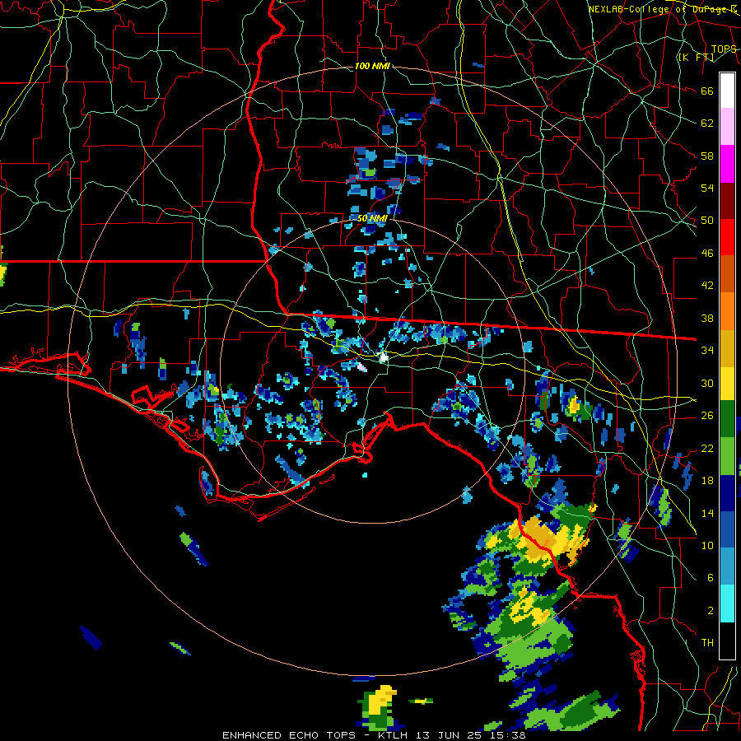The image size is (741, 741).
Task: Click the light green legend swatch
Action: click(x=727, y=456)
